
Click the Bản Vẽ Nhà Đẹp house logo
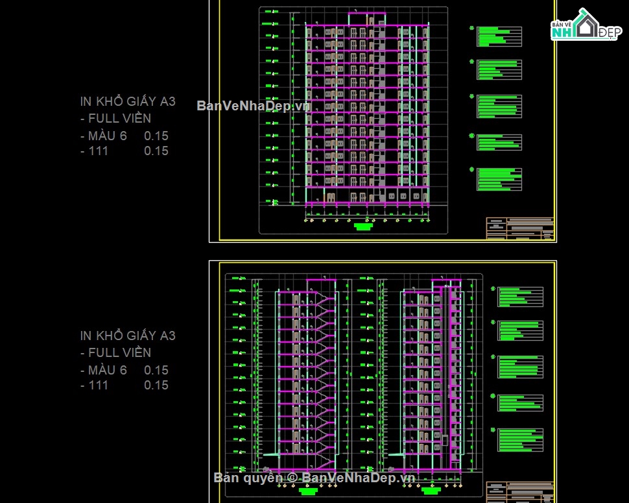[586, 25]
